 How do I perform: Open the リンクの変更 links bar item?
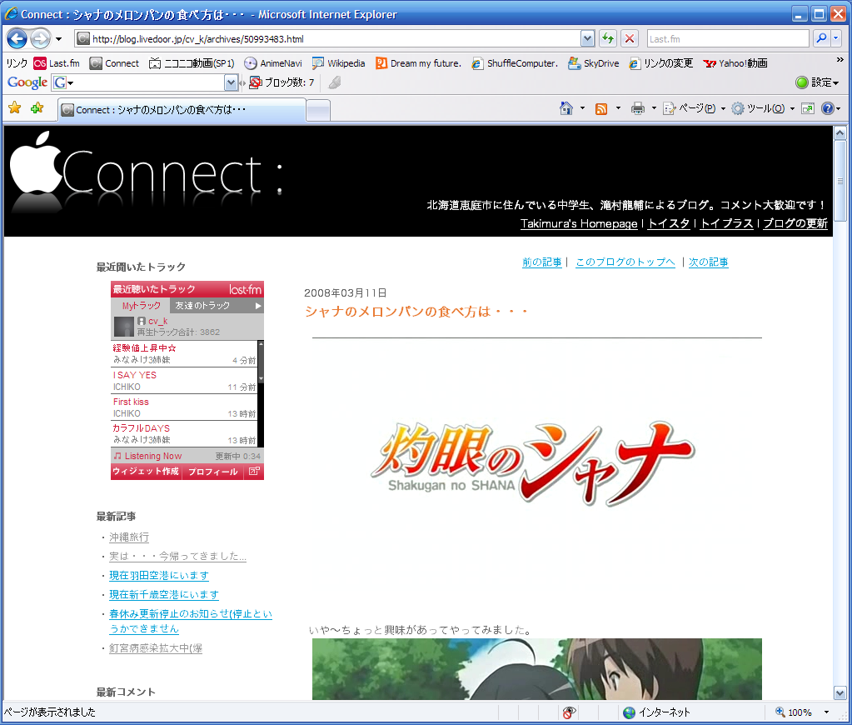661,63
